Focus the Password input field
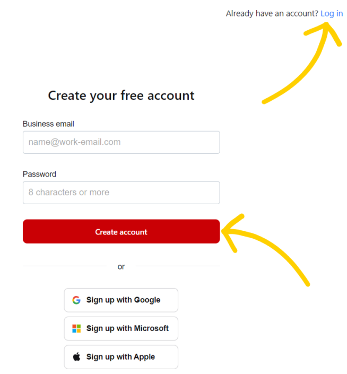Screen dimensions: 347x374 coord(121,193)
